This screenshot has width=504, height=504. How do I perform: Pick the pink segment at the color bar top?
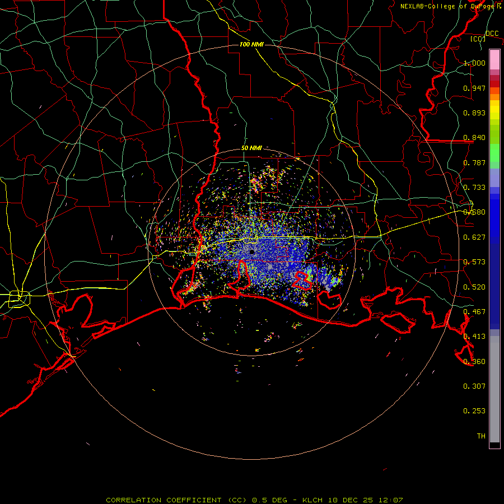point(494,60)
